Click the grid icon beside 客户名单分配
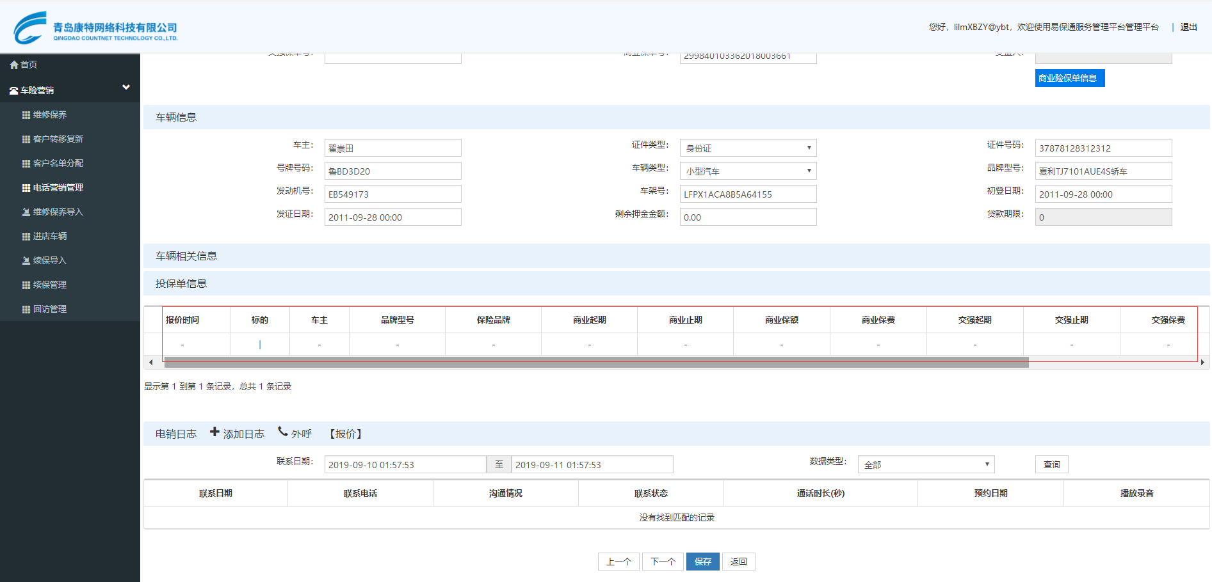The height and width of the screenshot is (582, 1212). [x=26, y=164]
